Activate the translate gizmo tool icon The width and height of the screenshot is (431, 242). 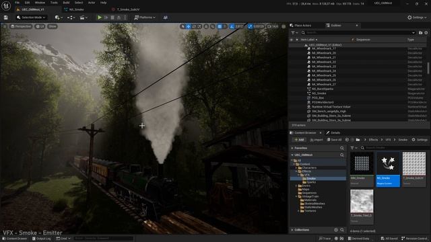[x=189, y=26]
